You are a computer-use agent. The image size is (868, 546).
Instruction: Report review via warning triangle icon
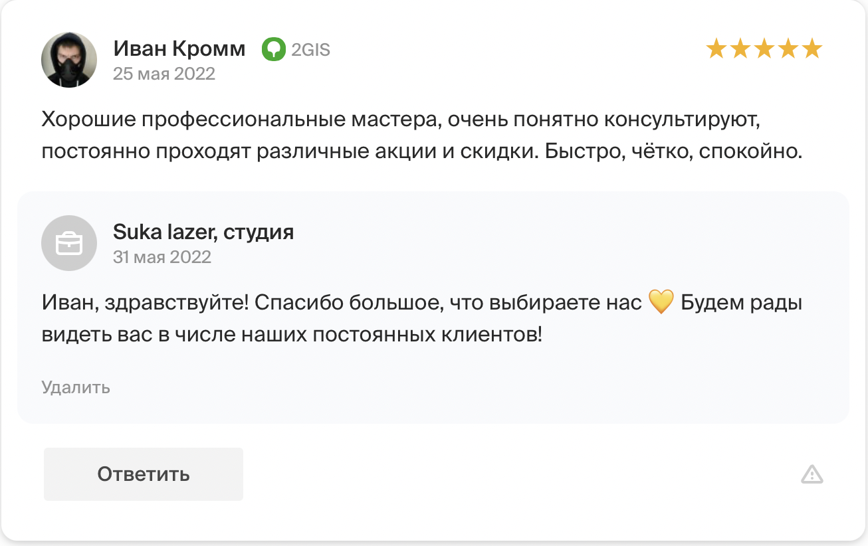tap(812, 474)
